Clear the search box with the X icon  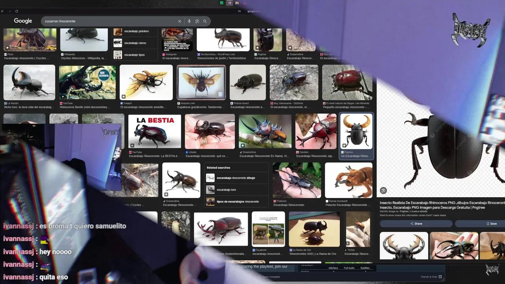click(180, 21)
